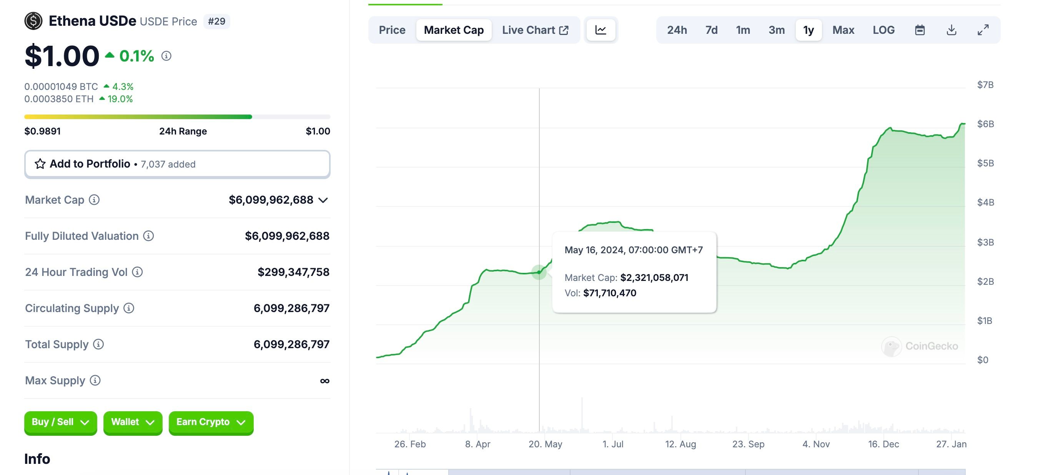
Task: Click info icon beside 24 Hour Trading Vol
Action: coord(137,272)
